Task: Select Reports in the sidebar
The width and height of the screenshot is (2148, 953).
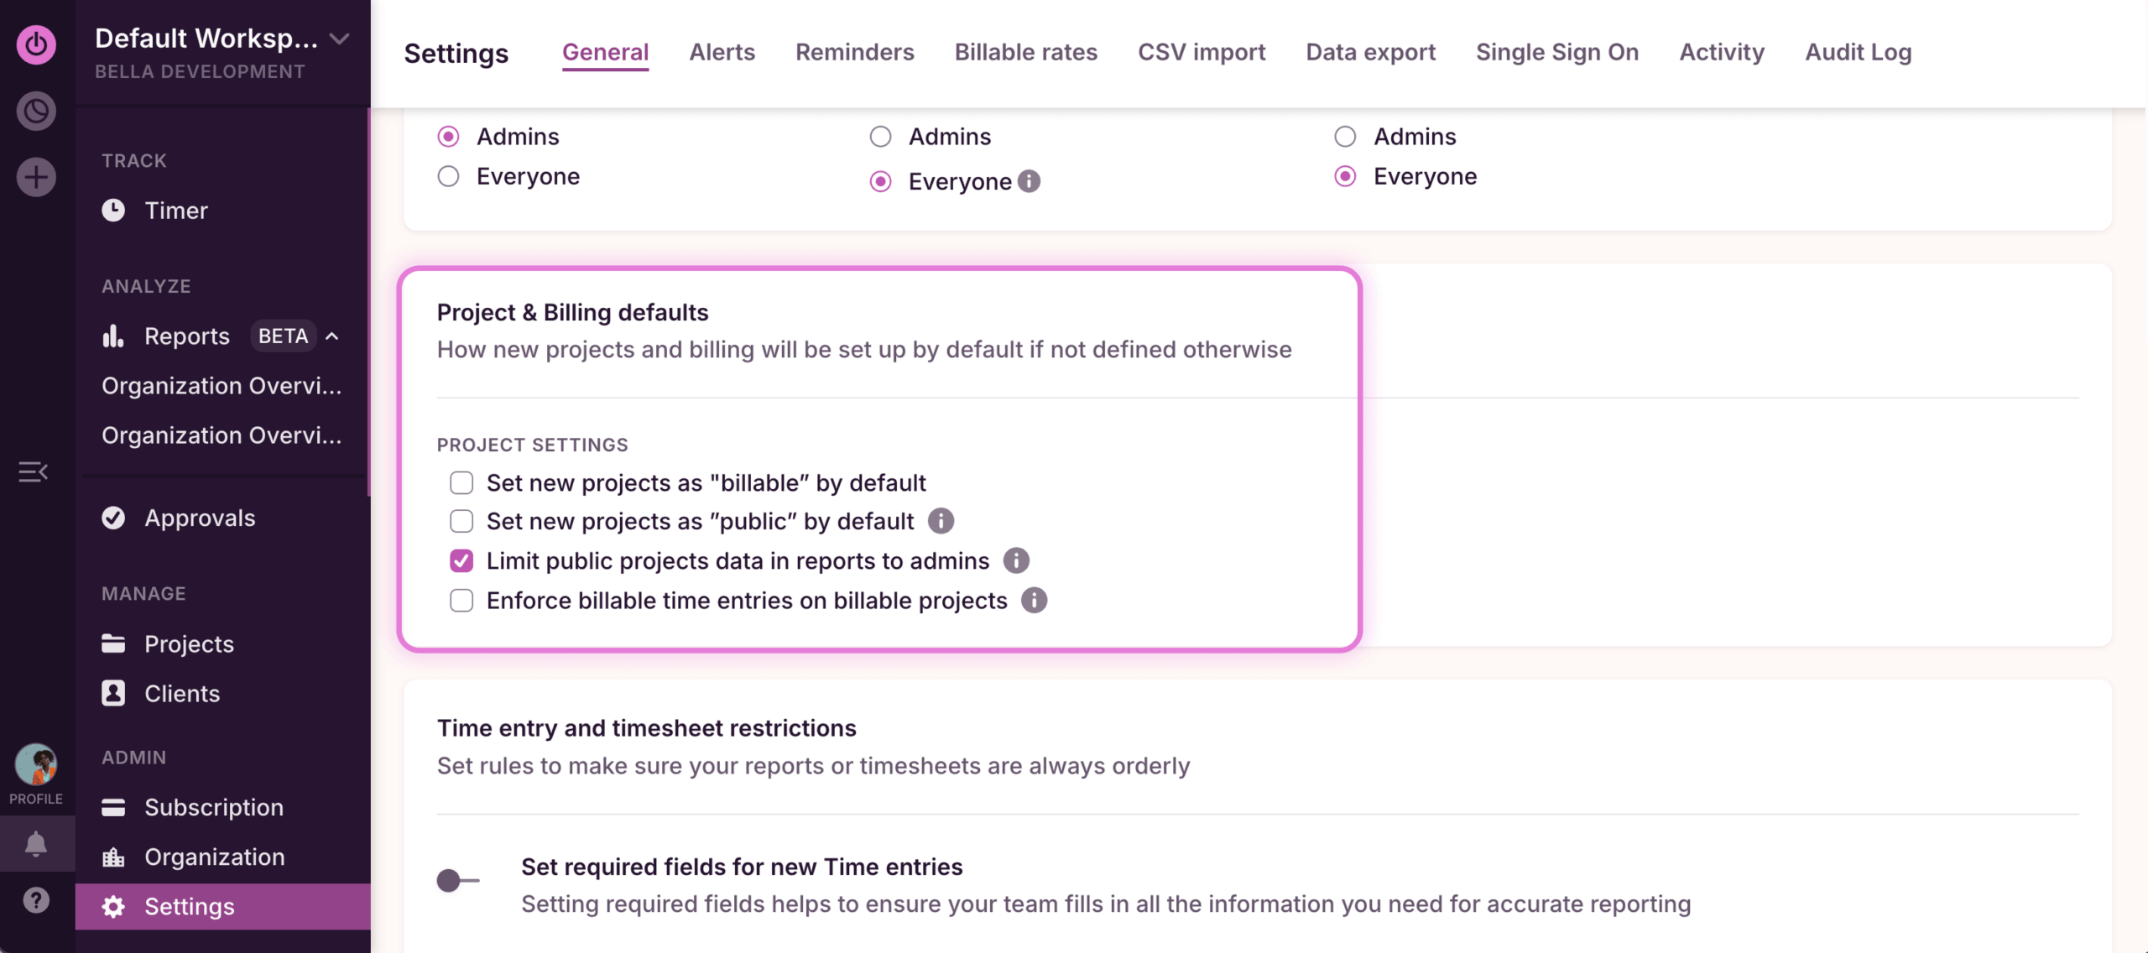Action: [x=186, y=336]
